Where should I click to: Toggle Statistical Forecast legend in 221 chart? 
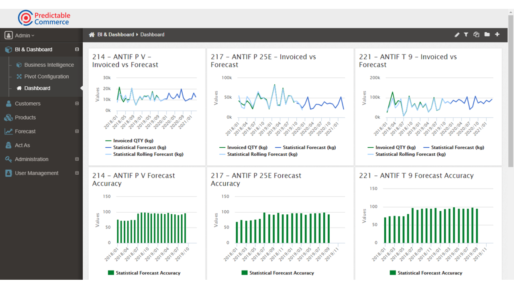click(x=454, y=147)
